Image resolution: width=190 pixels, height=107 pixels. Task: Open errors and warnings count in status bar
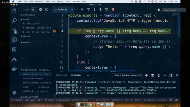coord(31,100)
